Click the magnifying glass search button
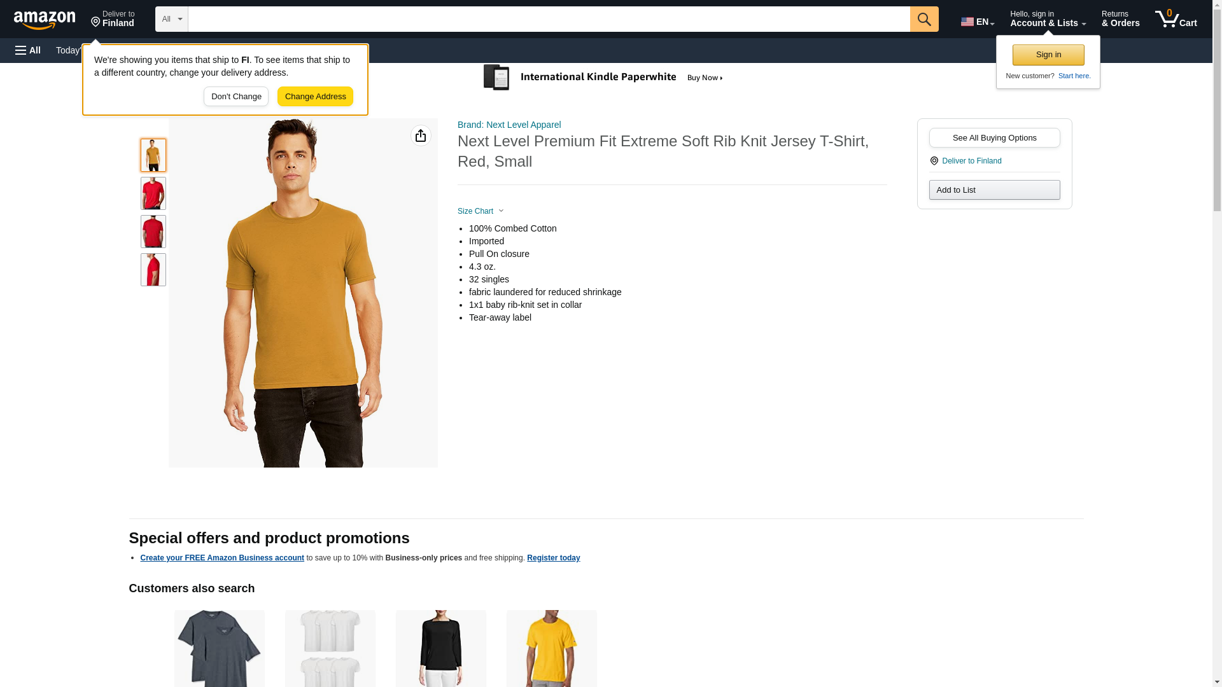Image resolution: width=1222 pixels, height=687 pixels. pyautogui.click(x=924, y=19)
